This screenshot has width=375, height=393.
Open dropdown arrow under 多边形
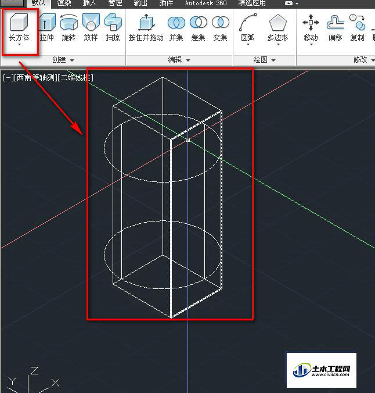pos(278,45)
